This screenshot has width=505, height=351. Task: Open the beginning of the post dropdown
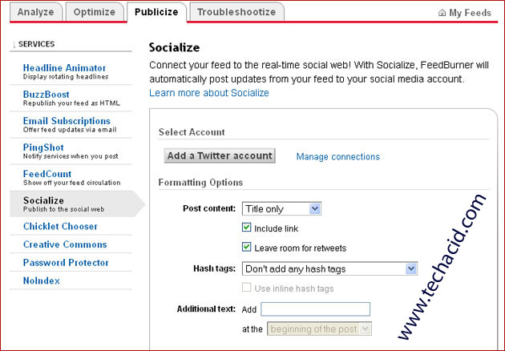(319, 329)
